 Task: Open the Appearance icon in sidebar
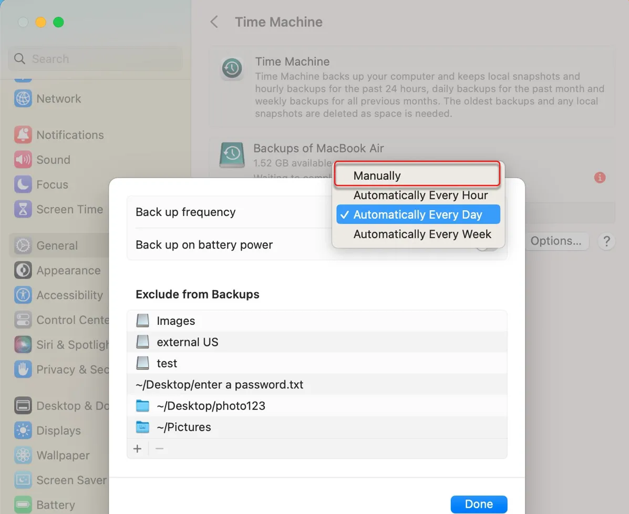pyautogui.click(x=23, y=270)
